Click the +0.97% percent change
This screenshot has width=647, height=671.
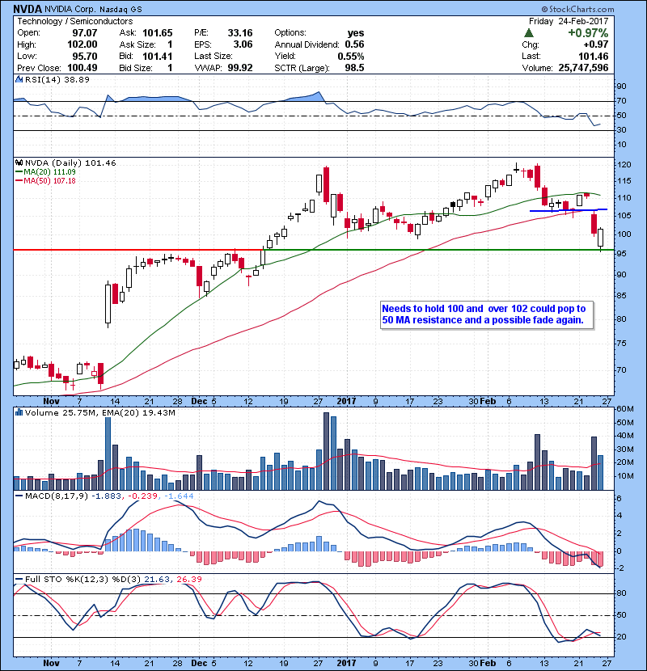[x=588, y=33]
